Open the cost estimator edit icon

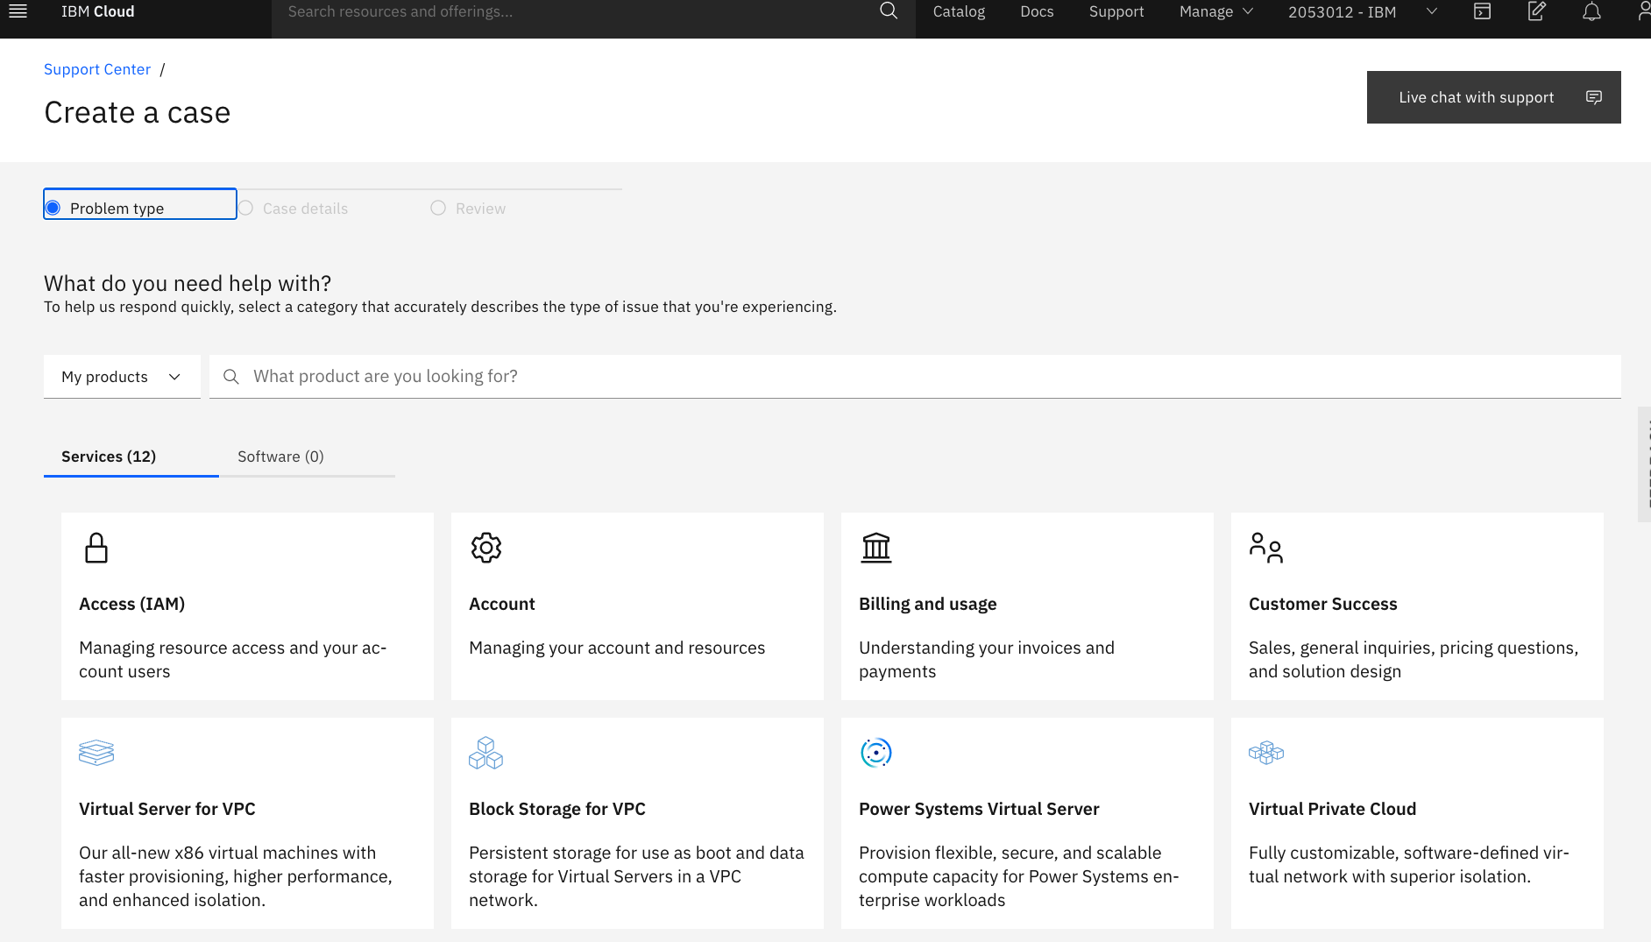pyautogui.click(x=1536, y=11)
